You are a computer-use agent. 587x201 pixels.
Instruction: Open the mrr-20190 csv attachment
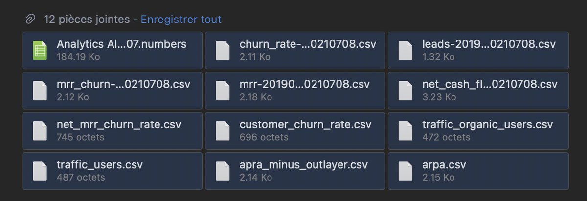point(295,90)
